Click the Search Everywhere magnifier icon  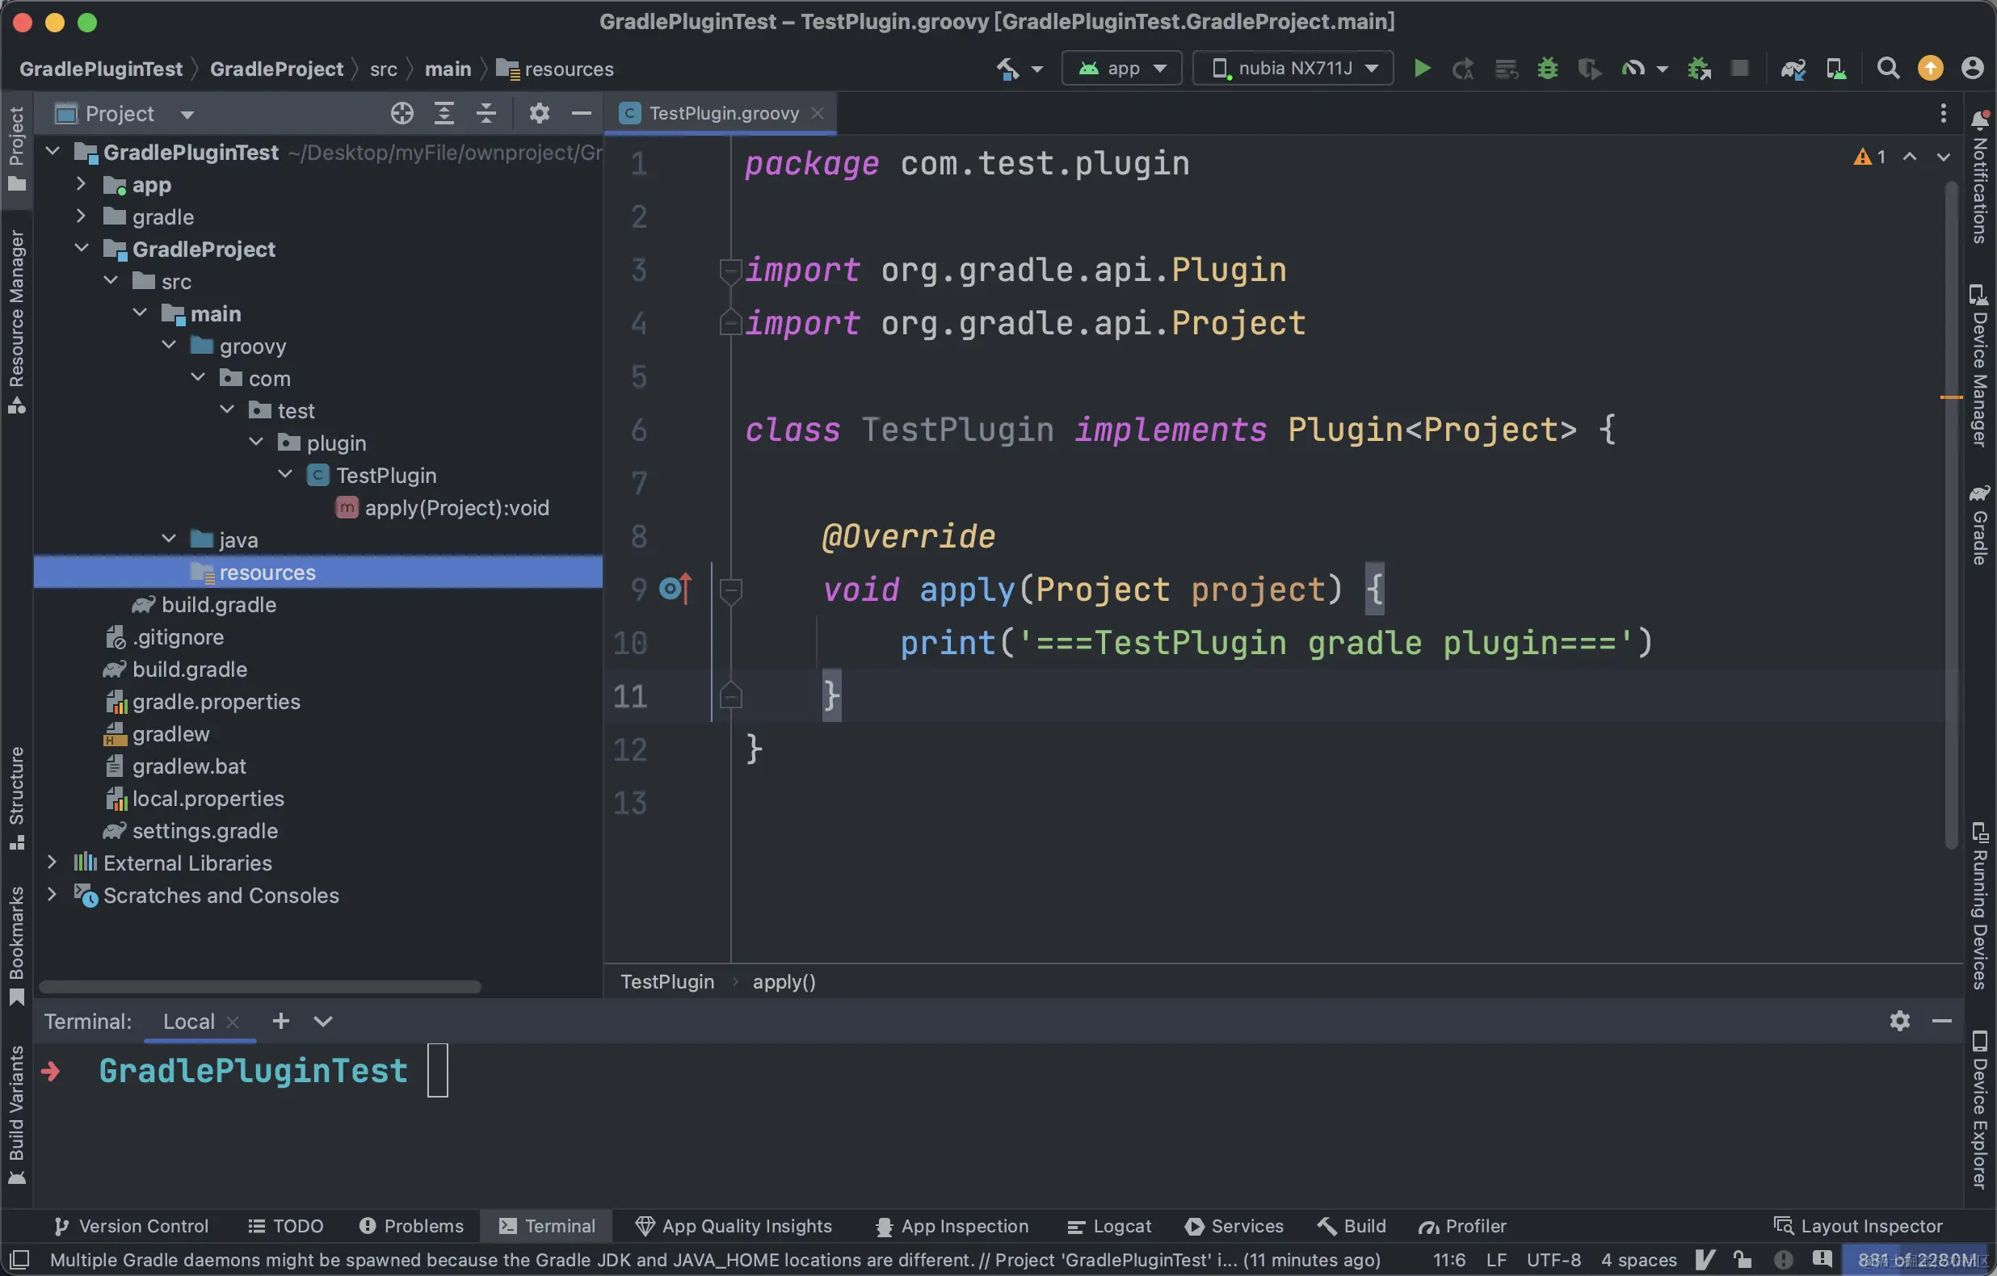(1887, 68)
